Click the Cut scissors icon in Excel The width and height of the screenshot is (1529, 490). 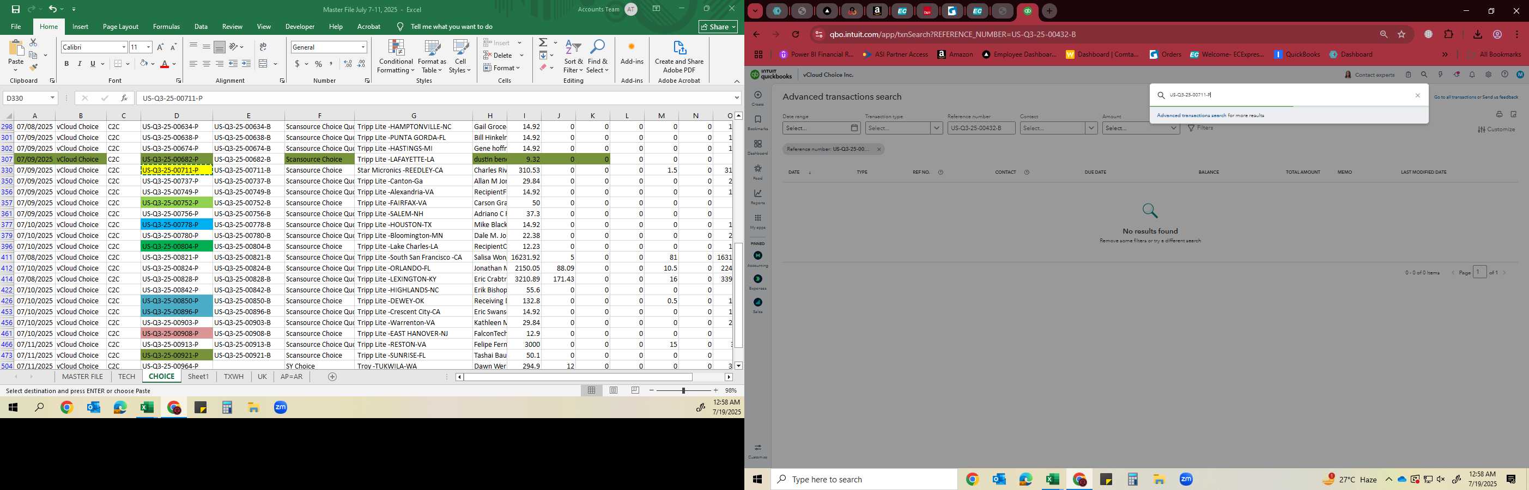tap(33, 42)
